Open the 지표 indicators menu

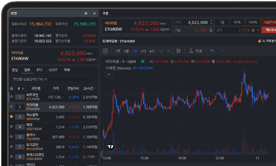pos(195,51)
